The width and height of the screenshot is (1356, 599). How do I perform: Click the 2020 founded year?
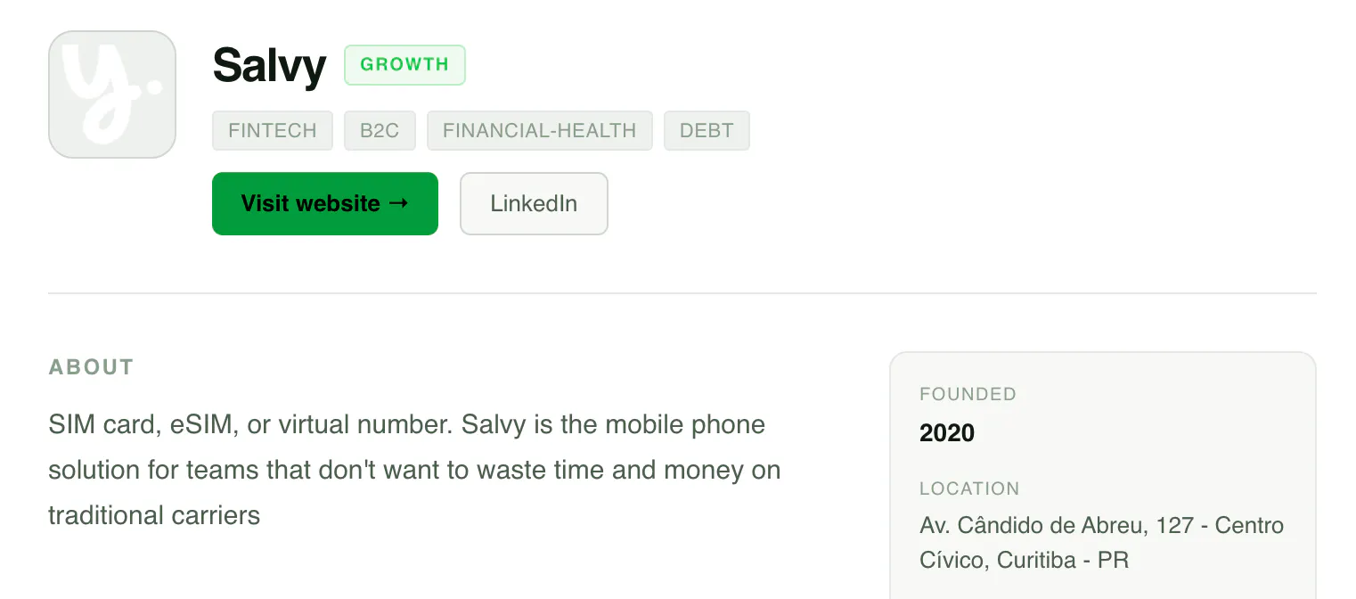tap(947, 433)
